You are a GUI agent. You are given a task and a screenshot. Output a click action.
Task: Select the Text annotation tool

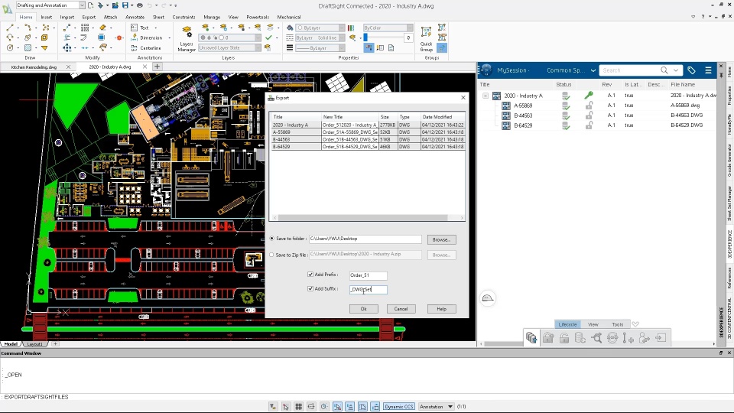click(x=139, y=28)
